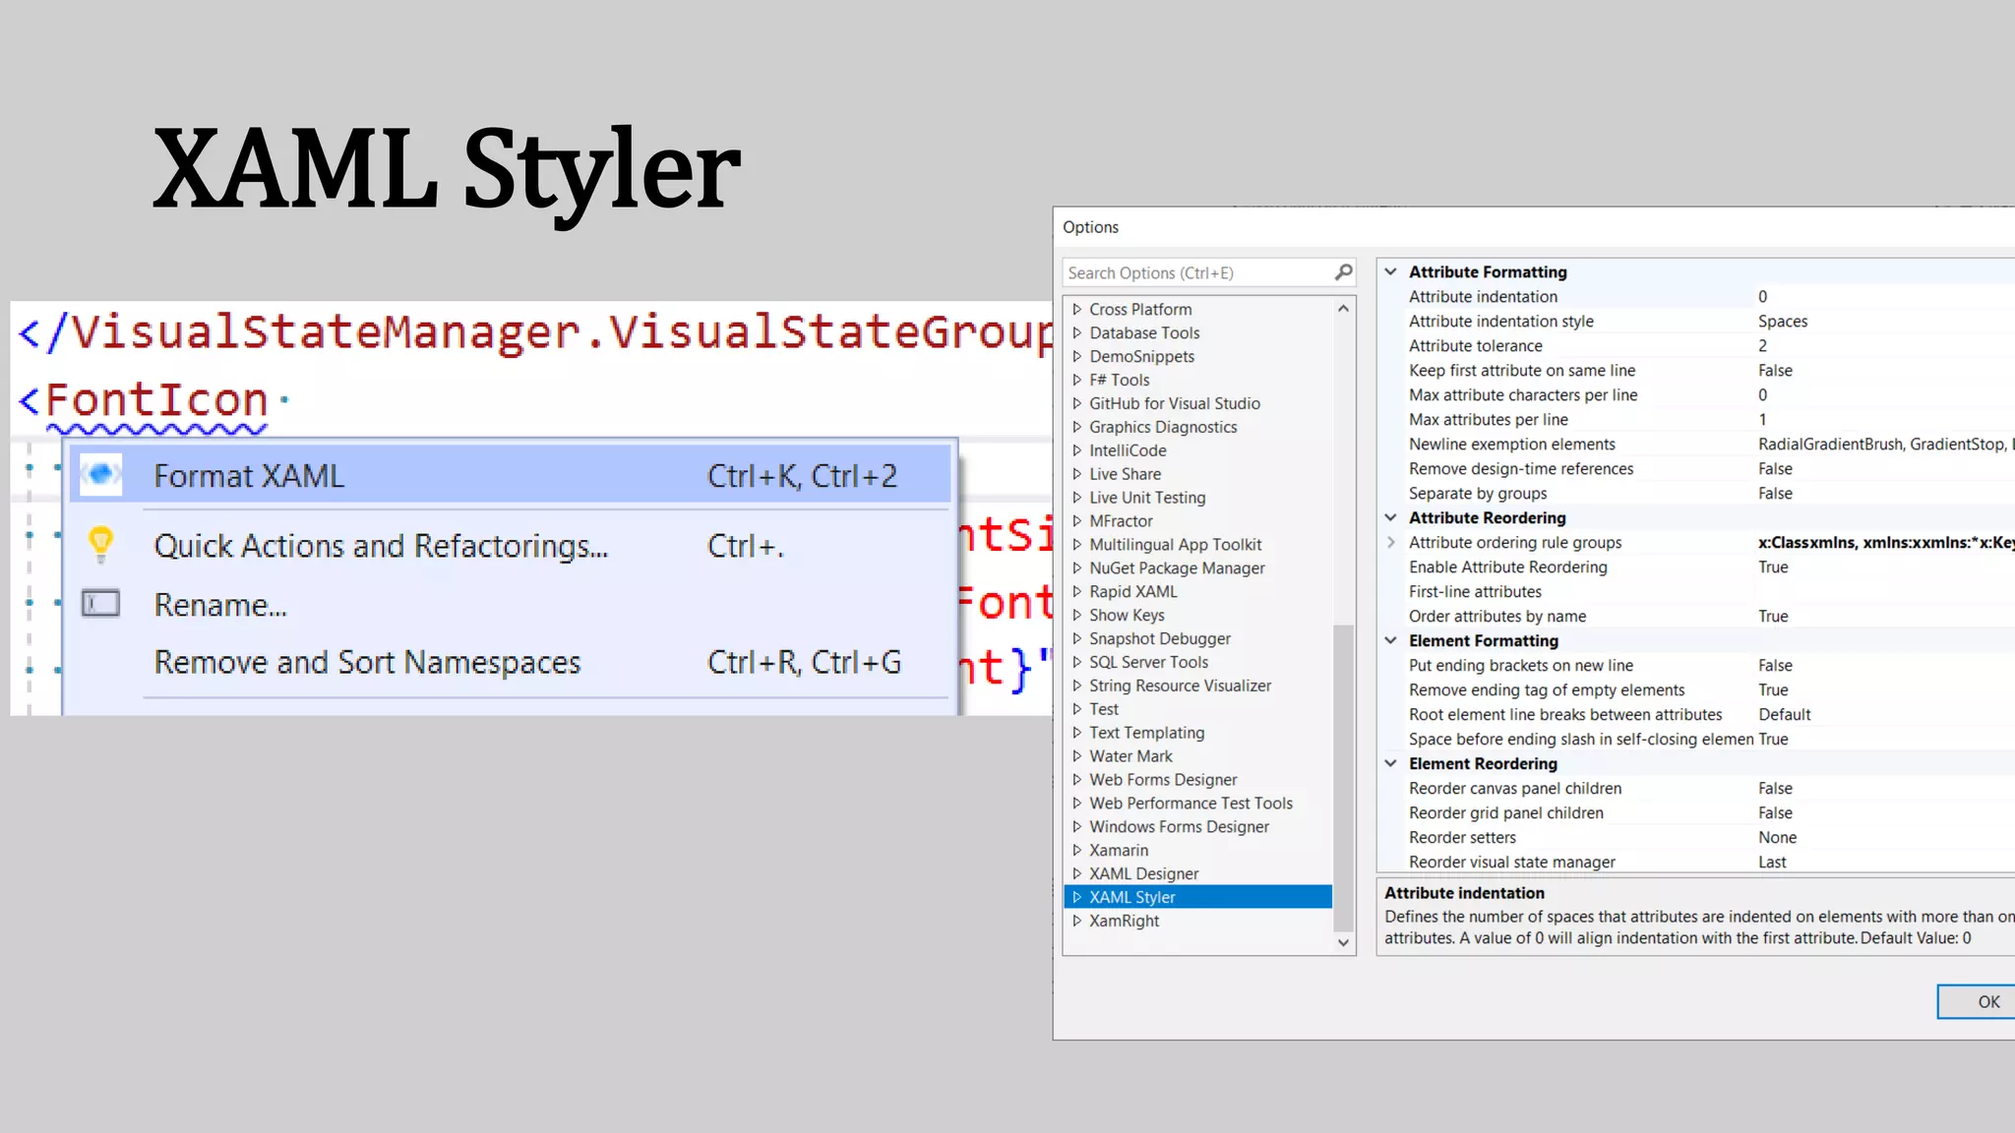Click the OK button in Options
This screenshot has width=2015, height=1133.
coord(1977,1001)
